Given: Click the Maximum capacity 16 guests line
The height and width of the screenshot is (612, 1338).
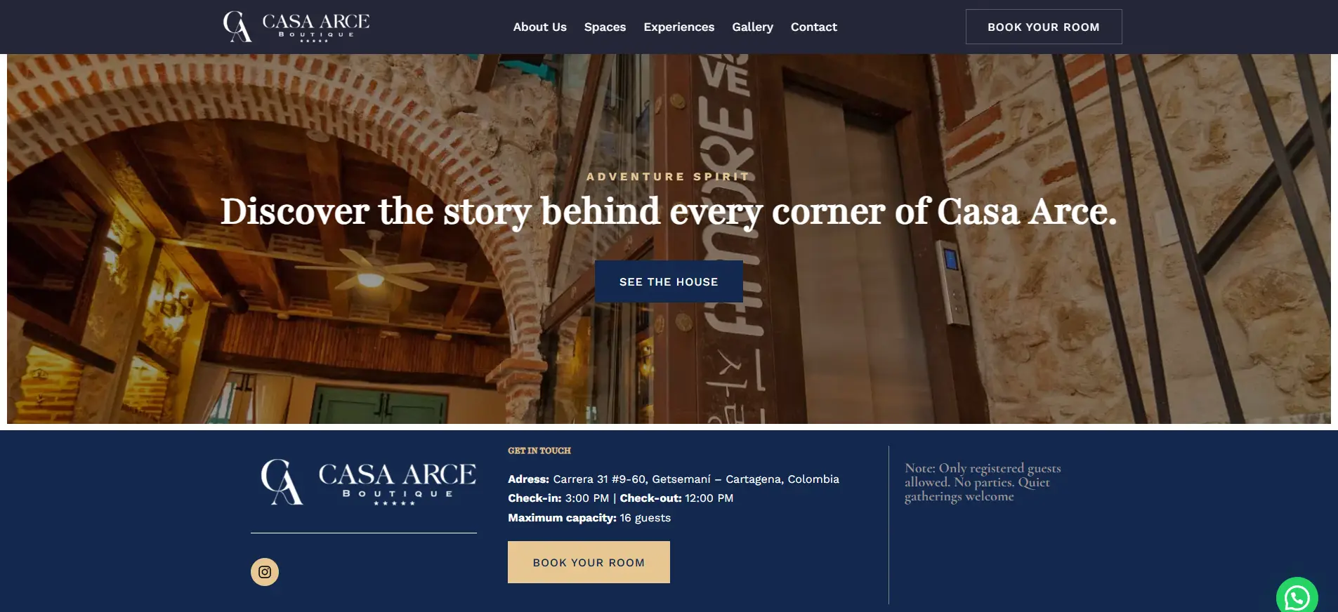Looking at the screenshot, I should click(x=589, y=518).
